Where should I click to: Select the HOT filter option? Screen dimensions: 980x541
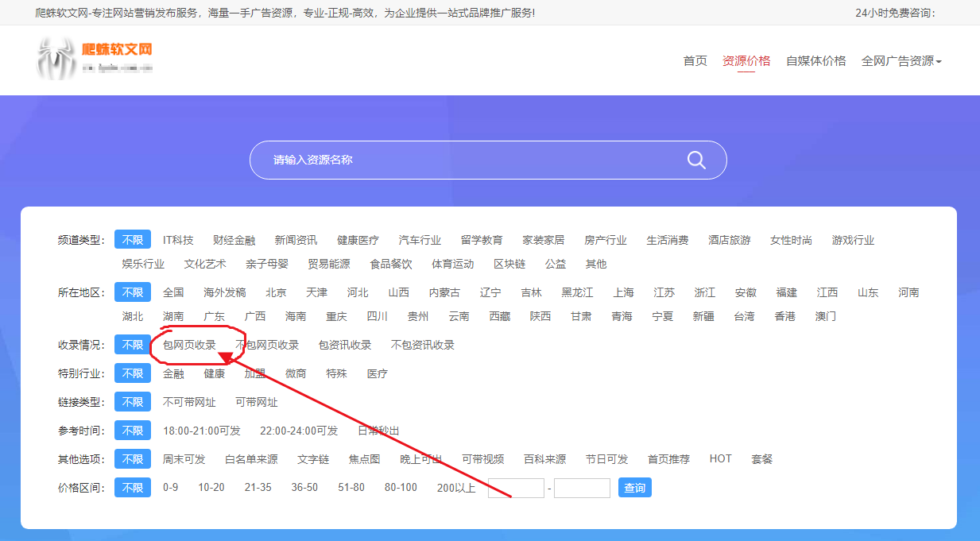[720, 458]
